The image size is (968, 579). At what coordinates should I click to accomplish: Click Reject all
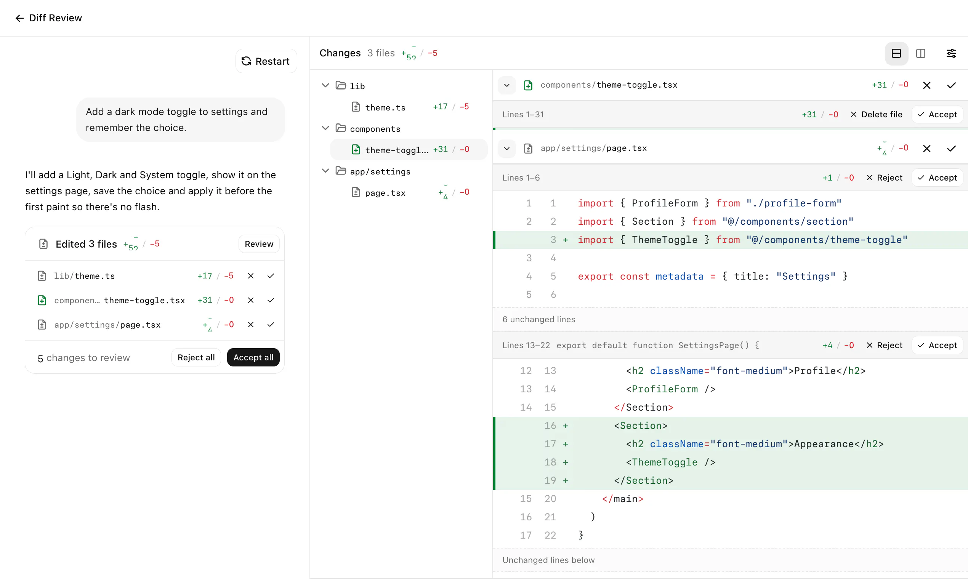(196, 357)
